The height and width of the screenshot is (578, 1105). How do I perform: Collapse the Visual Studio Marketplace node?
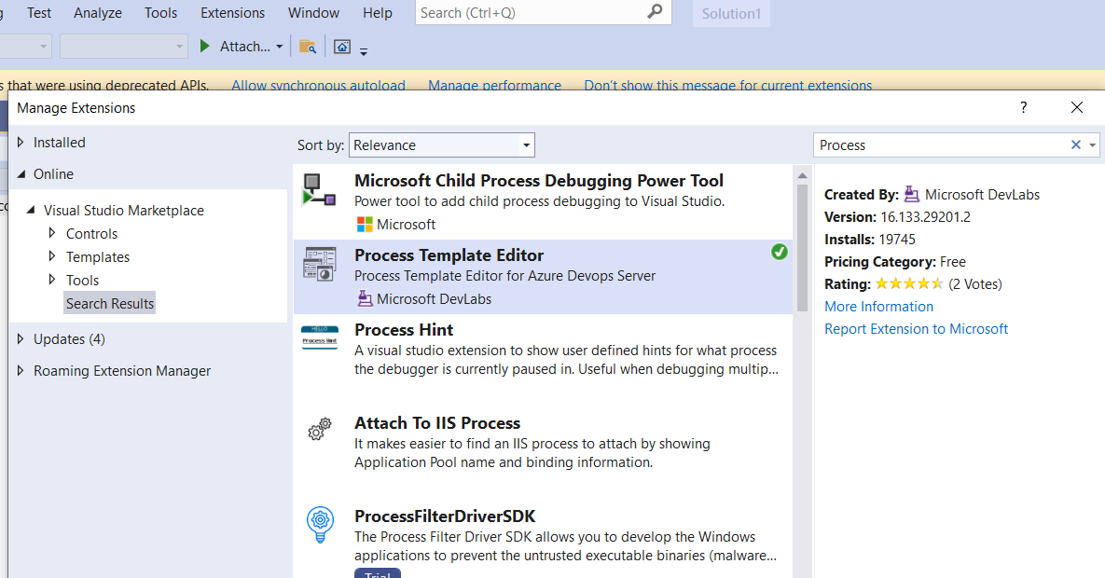click(x=30, y=210)
